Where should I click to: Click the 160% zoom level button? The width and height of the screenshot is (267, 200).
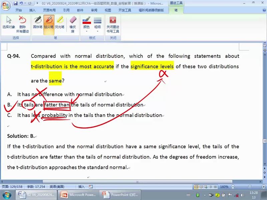[x=224, y=187]
